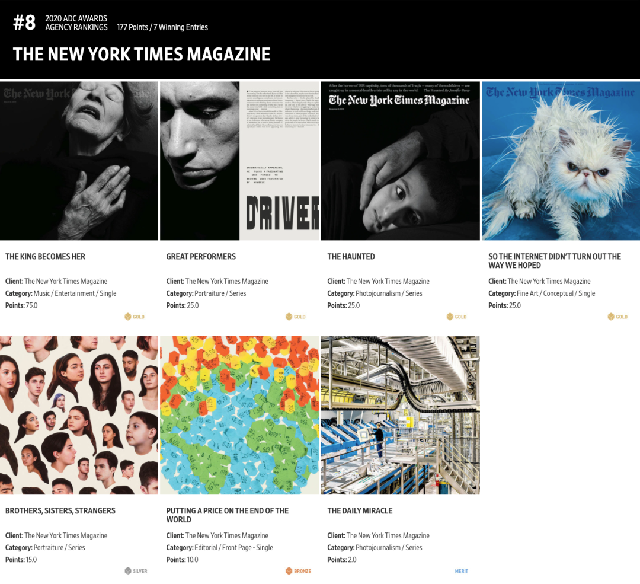This screenshot has height=584, width=640.
Task: Click the Silver cube icon under Brothers, Sisters, Strangers
Action: pyautogui.click(x=128, y=571)
